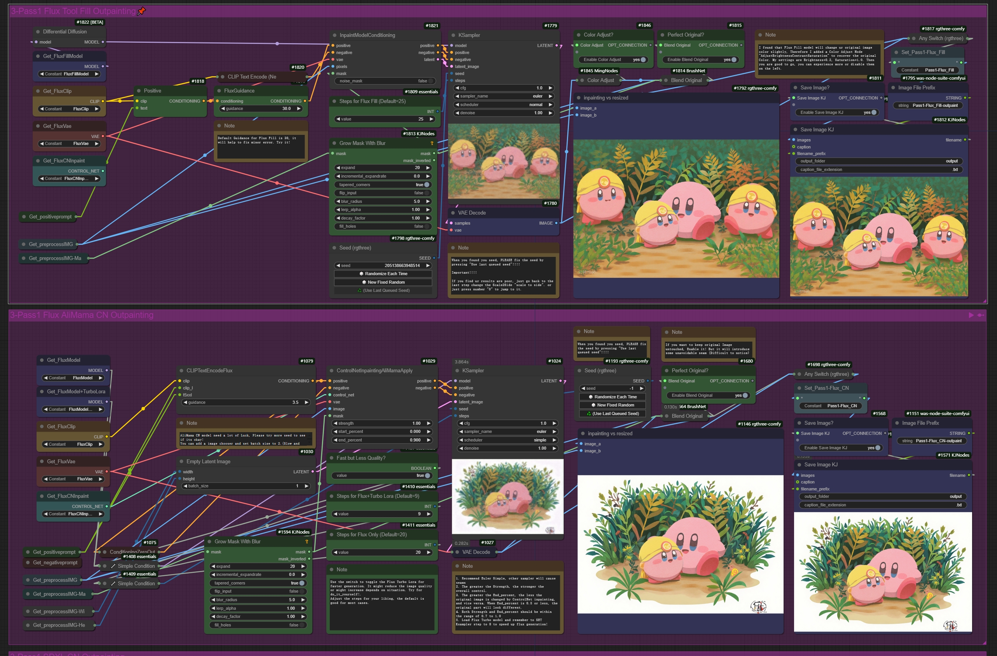Decrease FluxGuidance guidance 30.0 with left arrow
This screenshot has height=656, width=997.
(223, 108)
